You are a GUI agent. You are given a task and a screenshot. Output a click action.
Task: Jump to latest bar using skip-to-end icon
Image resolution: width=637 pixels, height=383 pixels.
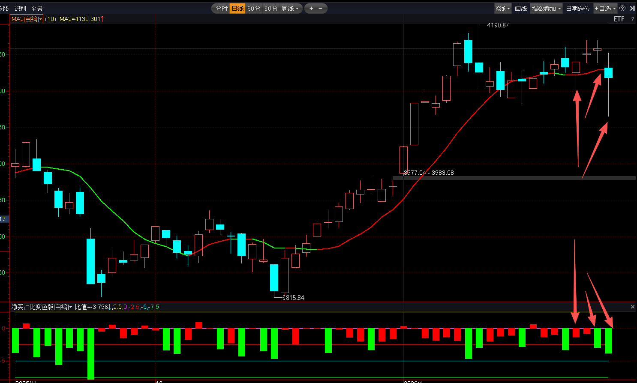[x=632, y=8]
